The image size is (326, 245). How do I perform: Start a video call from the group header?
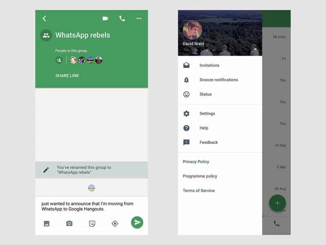coord(106,18)
